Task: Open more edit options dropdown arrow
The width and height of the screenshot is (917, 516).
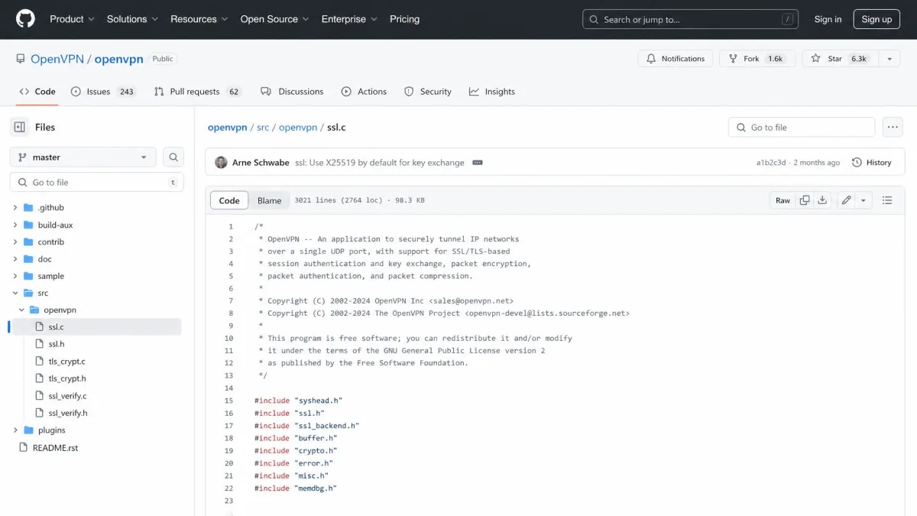Action: 864,200
